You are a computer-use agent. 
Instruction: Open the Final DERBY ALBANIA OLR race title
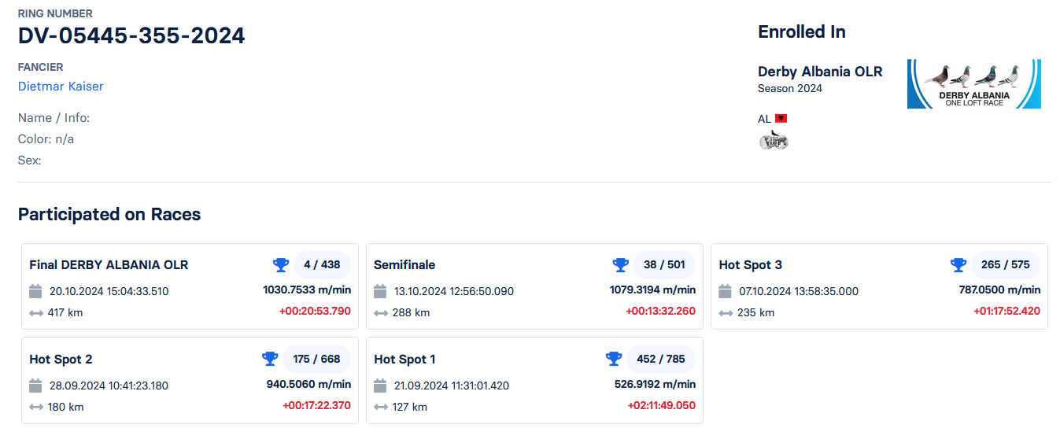pyautogui.click(x=109, y=265)
